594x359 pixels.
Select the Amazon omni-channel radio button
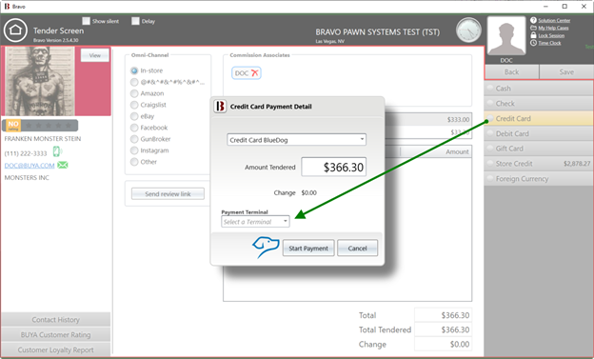point(134,93)
